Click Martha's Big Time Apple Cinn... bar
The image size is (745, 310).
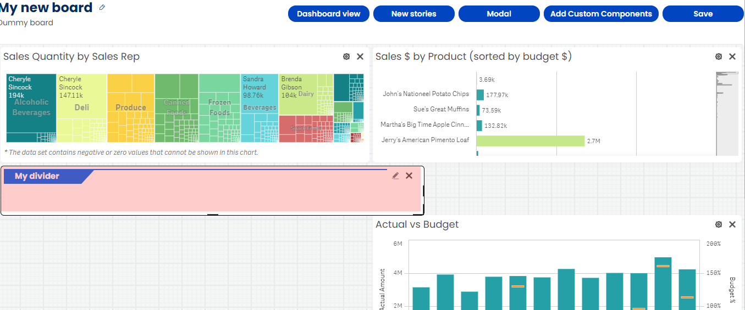479,126
